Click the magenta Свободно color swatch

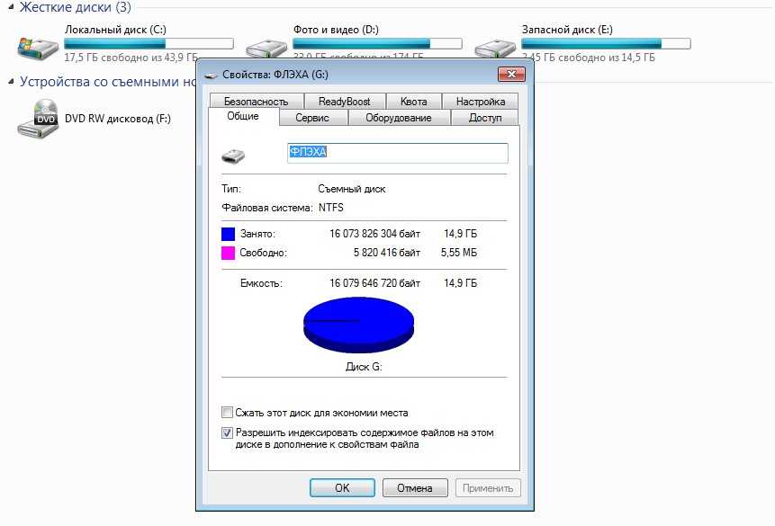tap(229, 254)
